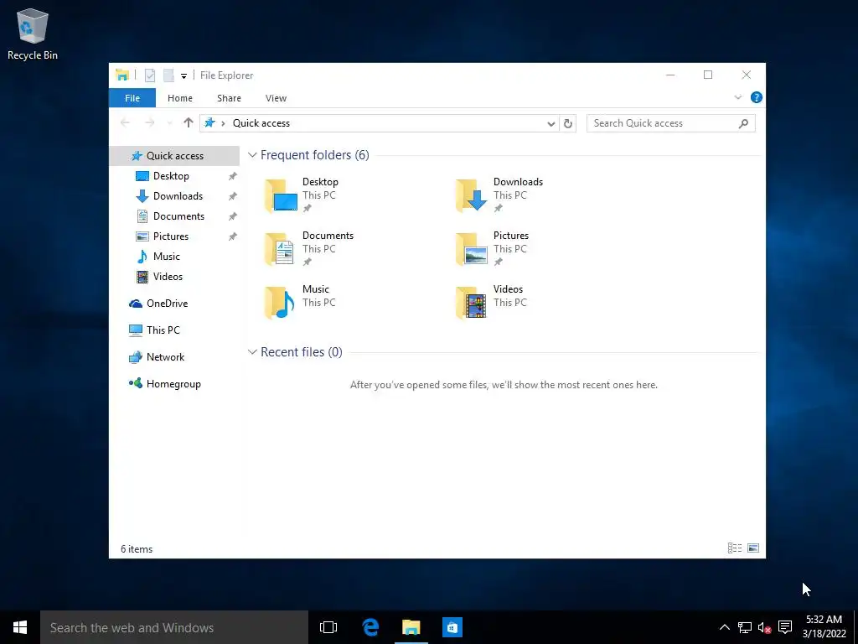Viewport: 858px width, 644px height.
Task: Switch to the Home ribbon tab
Action: [x=180, y=98]
